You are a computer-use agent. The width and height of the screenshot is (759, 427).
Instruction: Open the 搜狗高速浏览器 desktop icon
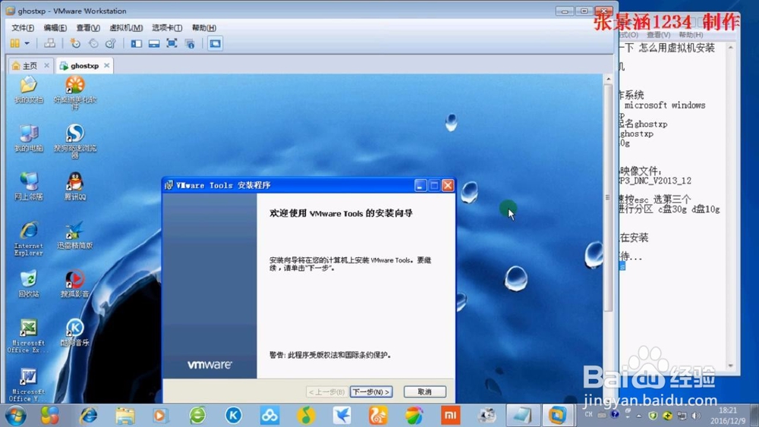coord(75,141)
